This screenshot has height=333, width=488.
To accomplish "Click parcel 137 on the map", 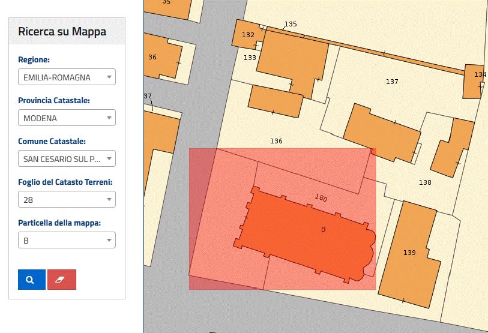I will pos(392,82).
